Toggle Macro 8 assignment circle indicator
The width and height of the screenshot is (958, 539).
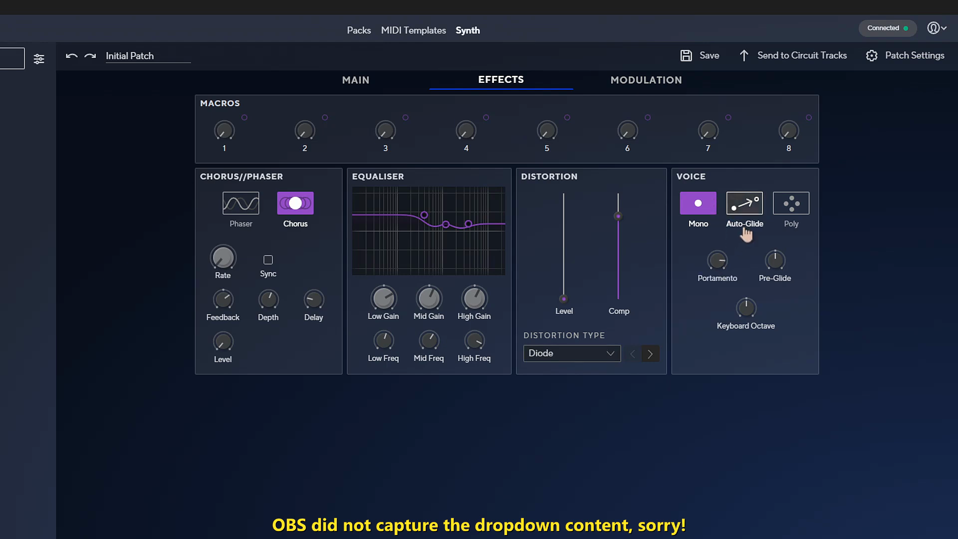coord(809,117)
